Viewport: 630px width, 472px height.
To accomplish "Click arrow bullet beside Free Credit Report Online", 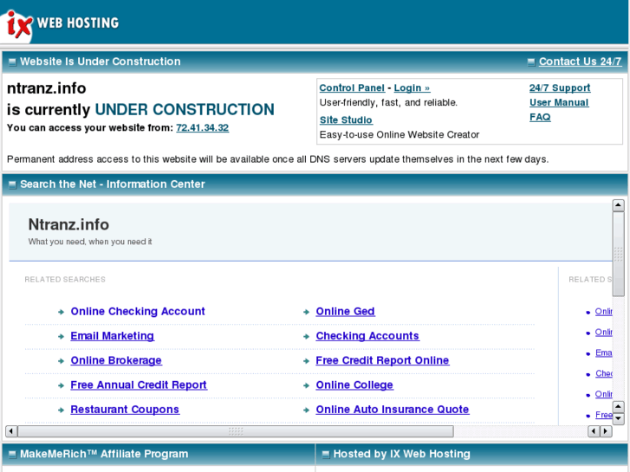I will pyautogui.click(x=306, y=361).
